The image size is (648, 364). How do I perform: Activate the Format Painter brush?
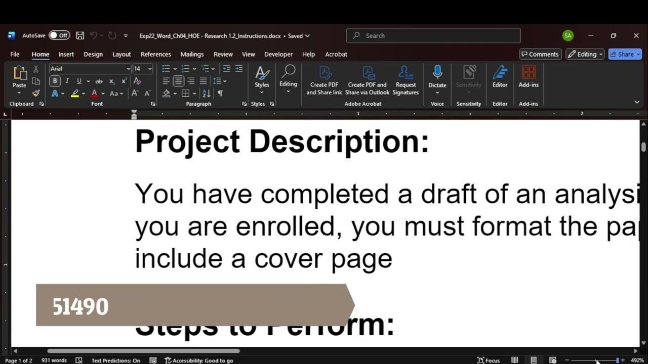pyautogui.click(x=36, y=93)
